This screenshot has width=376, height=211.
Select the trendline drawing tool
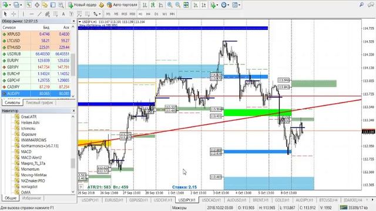coord(39,14)
